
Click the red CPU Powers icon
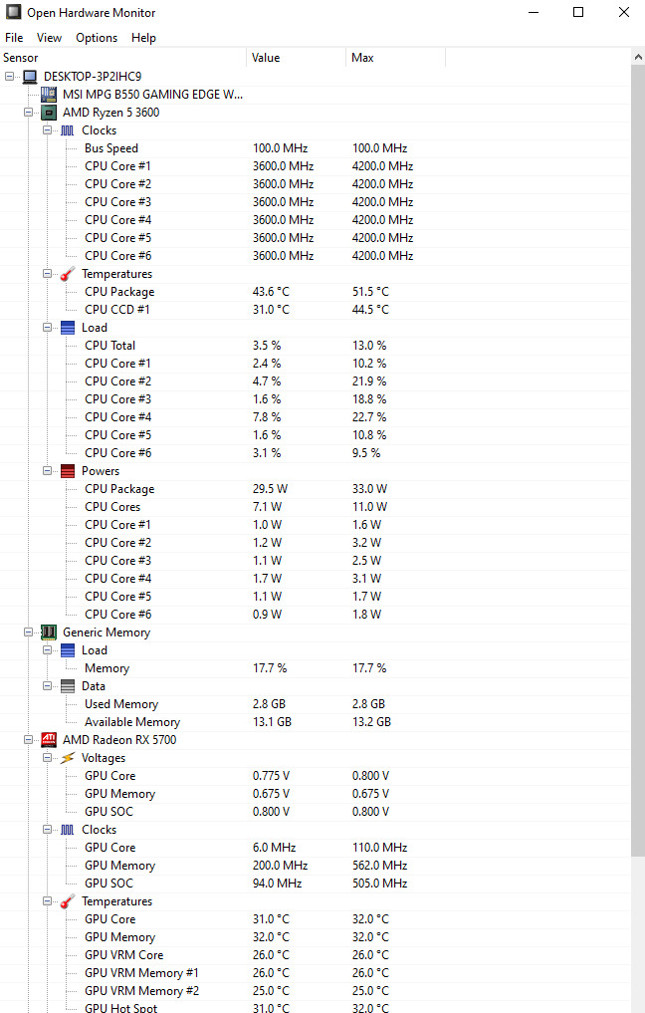tap(67, 471)
